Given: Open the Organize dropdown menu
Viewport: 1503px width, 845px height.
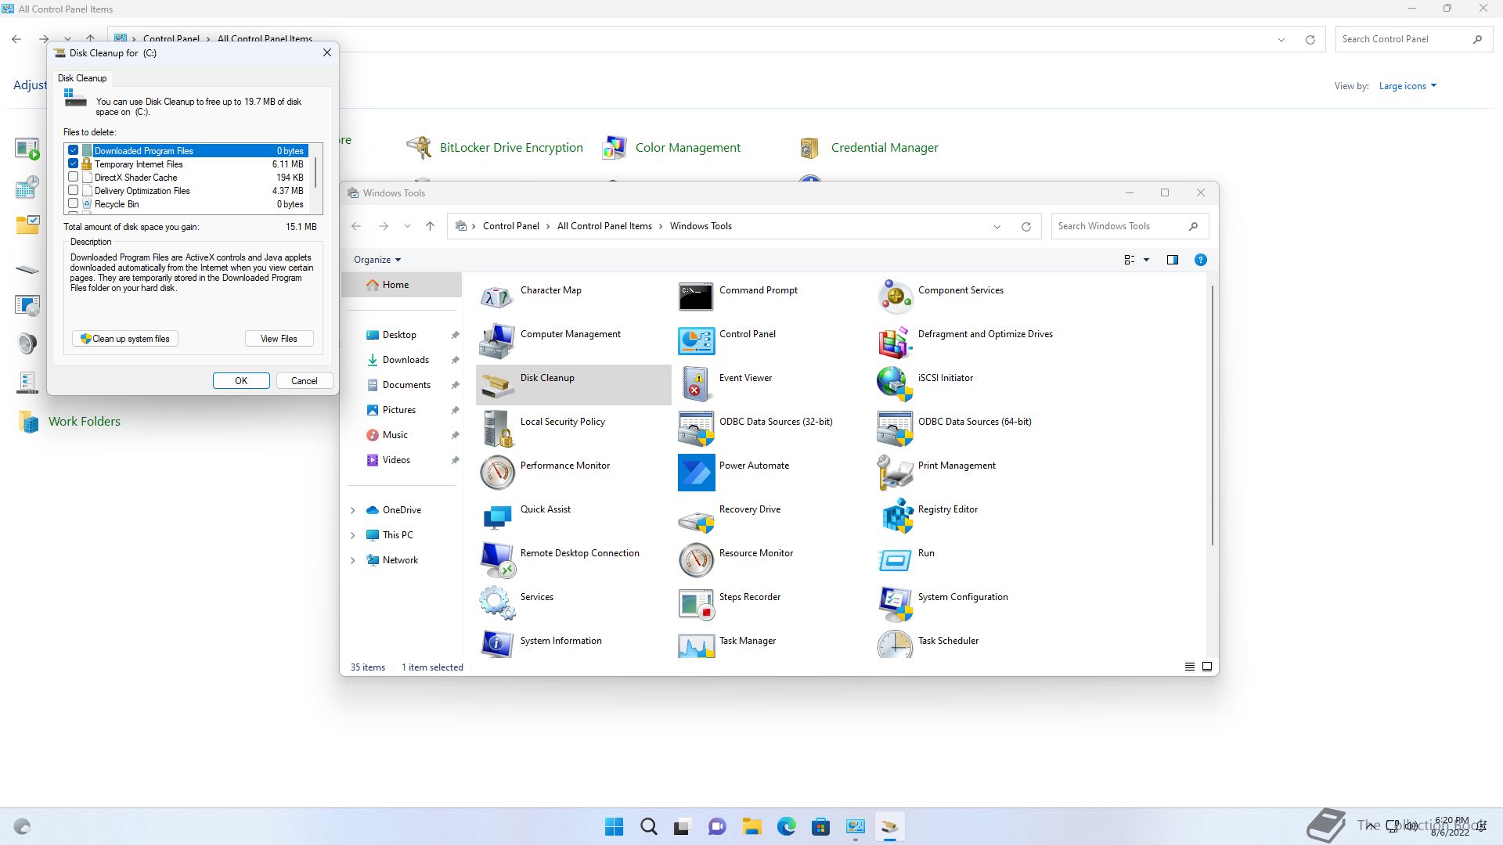Looking at the screenshot, I should point(377,260).
